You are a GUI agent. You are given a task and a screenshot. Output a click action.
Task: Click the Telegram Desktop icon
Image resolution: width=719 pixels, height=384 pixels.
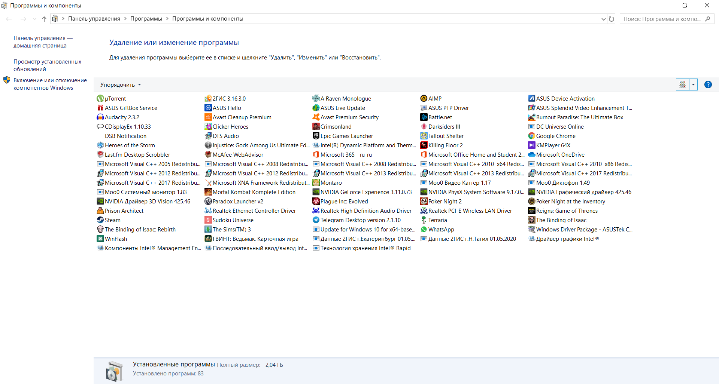(x=316, y=220)
